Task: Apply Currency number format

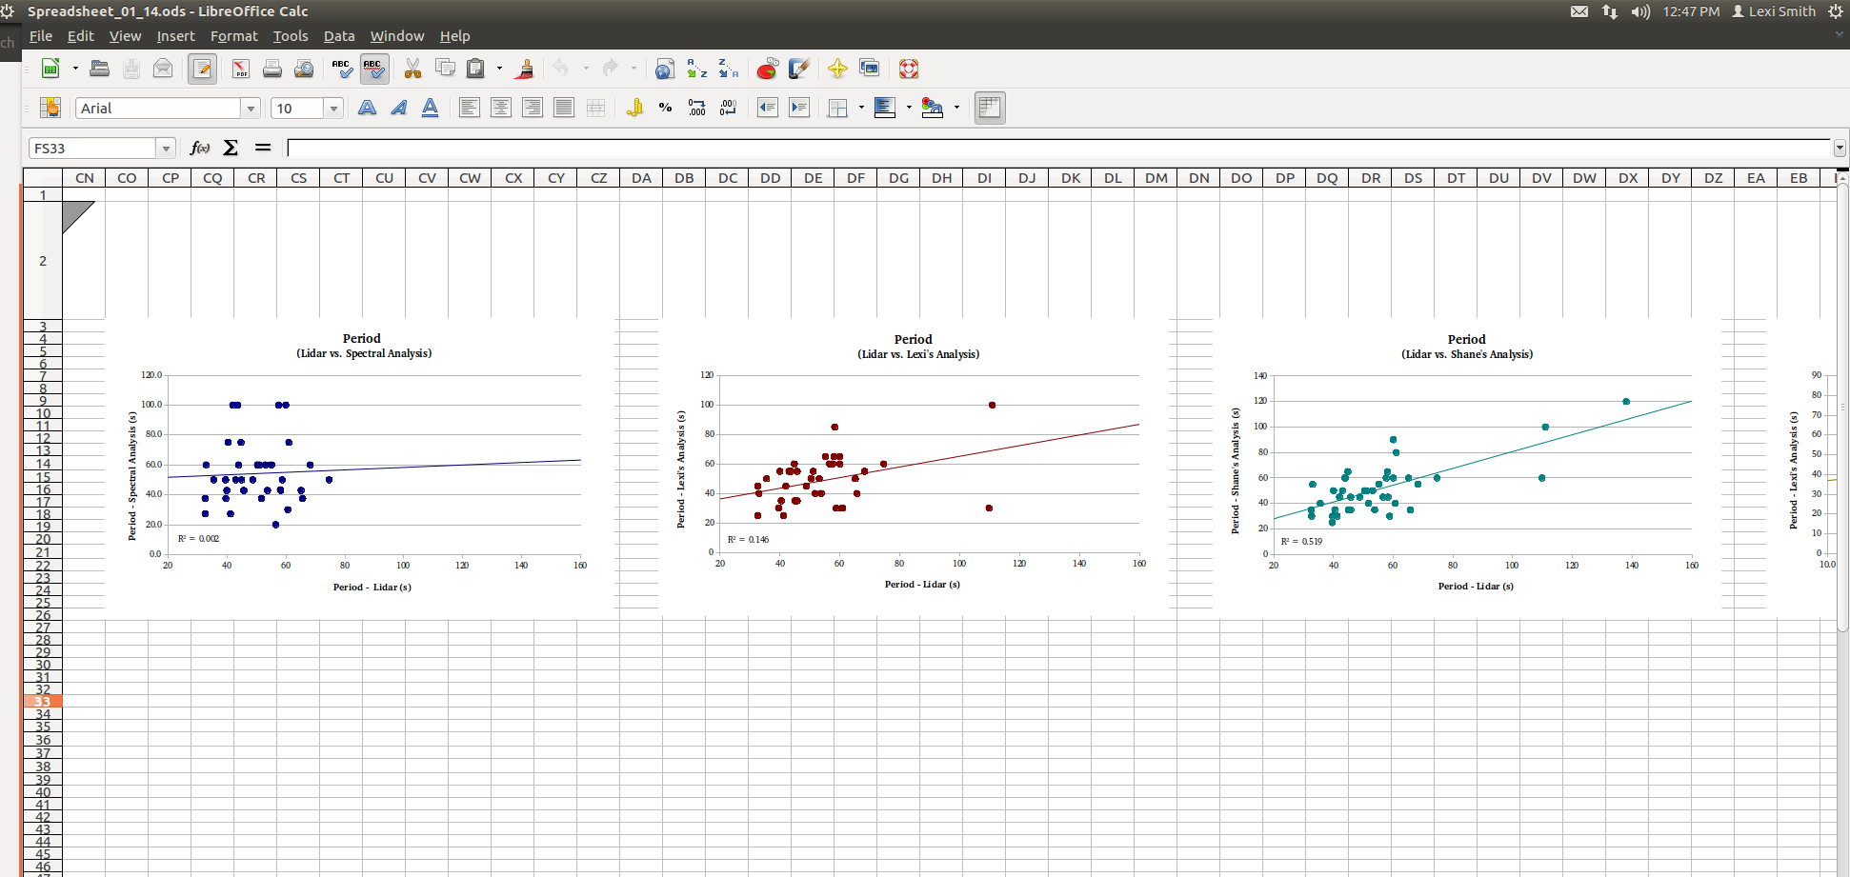Action: coord(634,108)
